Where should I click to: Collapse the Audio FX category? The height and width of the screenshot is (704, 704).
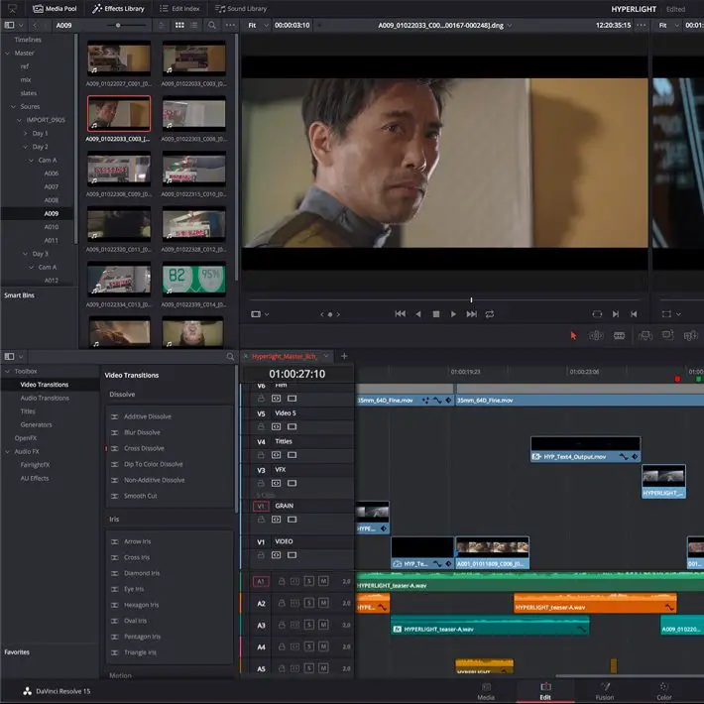pyautogui.click(x=7, y=451)
